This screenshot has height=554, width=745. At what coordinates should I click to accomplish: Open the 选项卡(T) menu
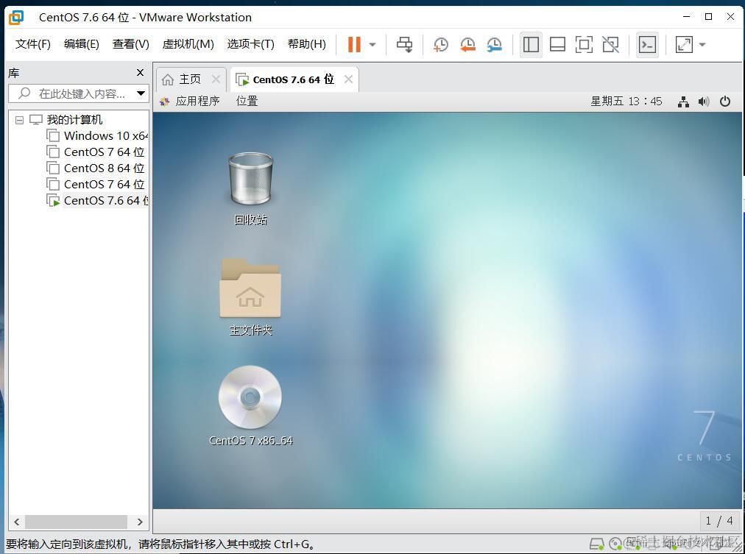[250, 44]
